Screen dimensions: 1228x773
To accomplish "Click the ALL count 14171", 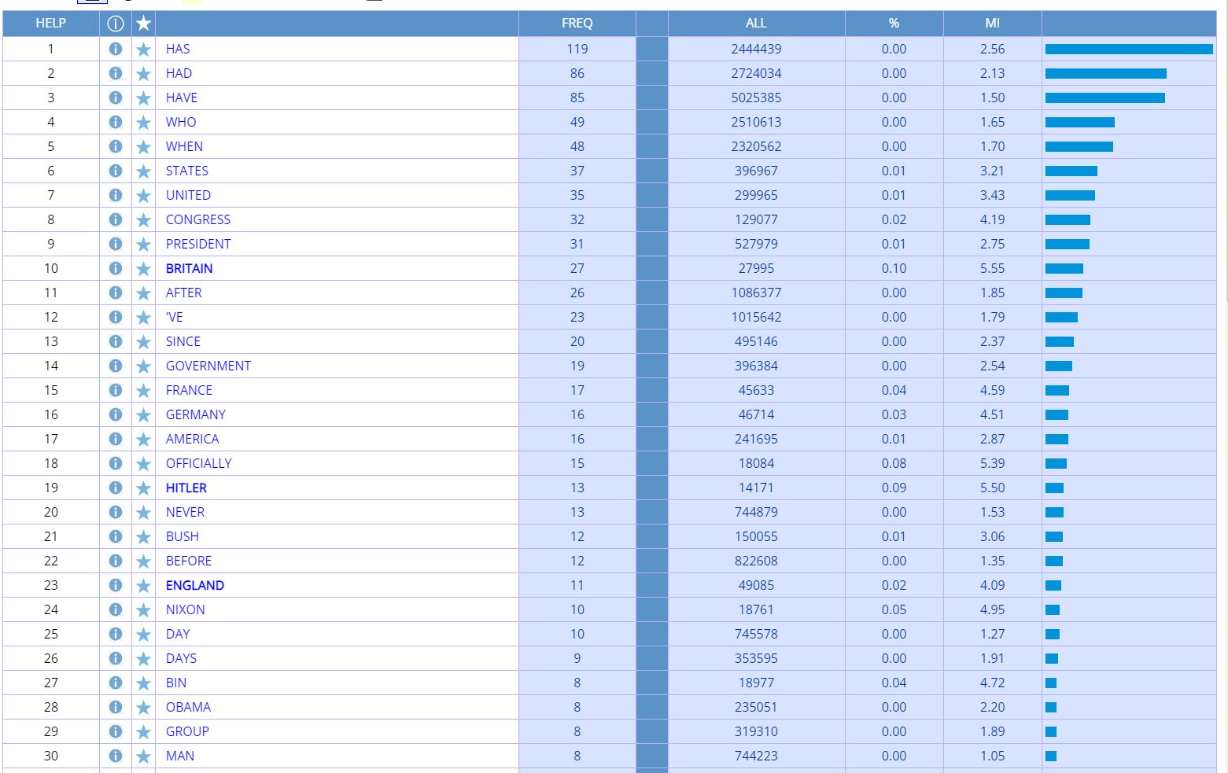I will click(x=756, y=488).
